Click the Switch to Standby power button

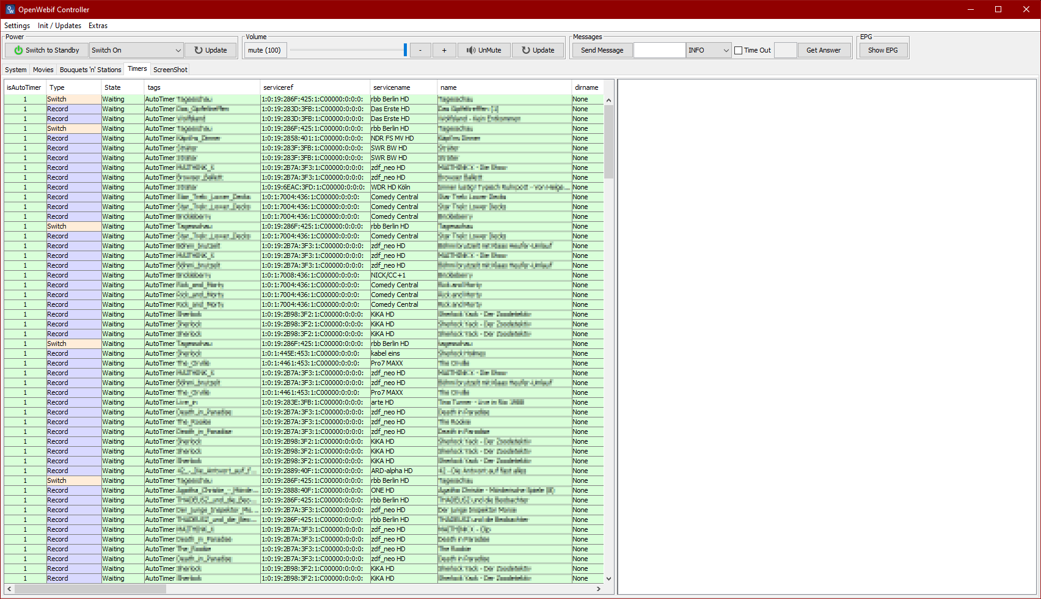click(x=46, y=50)
